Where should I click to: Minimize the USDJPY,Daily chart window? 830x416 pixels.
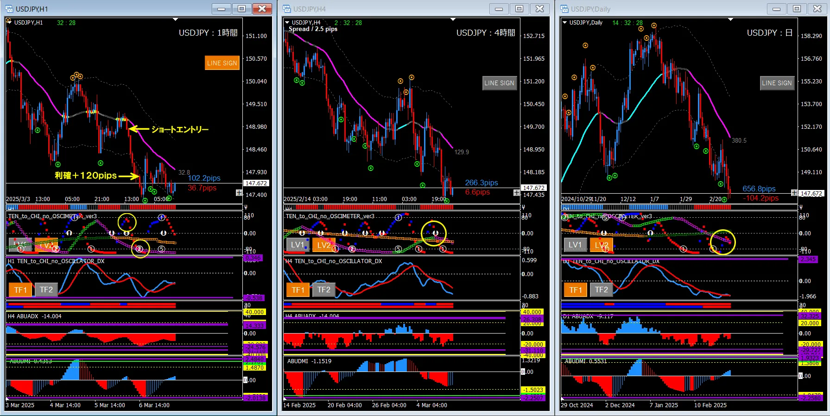777,9
